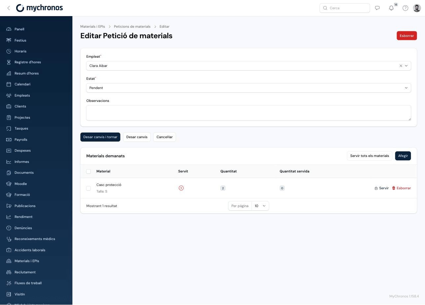Viewport: 425px width, 305px height.
Task: Click the Cancel·lar button
Action: (x=165, y=137)
